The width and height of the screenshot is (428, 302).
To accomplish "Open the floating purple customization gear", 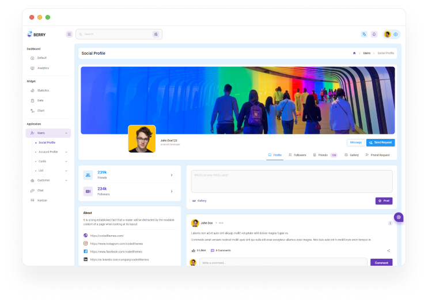I will 399,217.
